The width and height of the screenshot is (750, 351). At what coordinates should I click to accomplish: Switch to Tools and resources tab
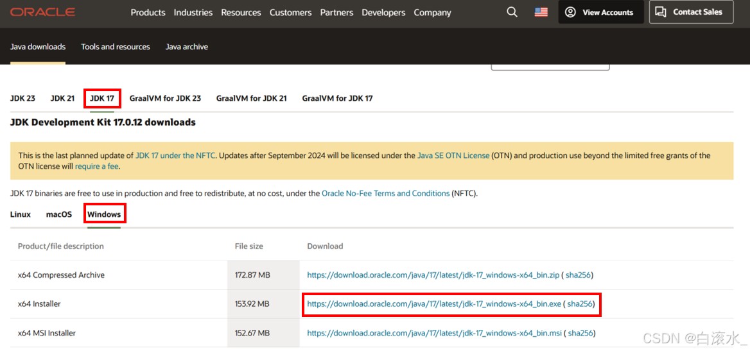[116, 47]
